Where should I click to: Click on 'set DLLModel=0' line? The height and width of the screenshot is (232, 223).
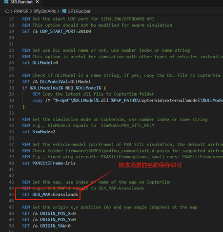[x=40, y=63]
